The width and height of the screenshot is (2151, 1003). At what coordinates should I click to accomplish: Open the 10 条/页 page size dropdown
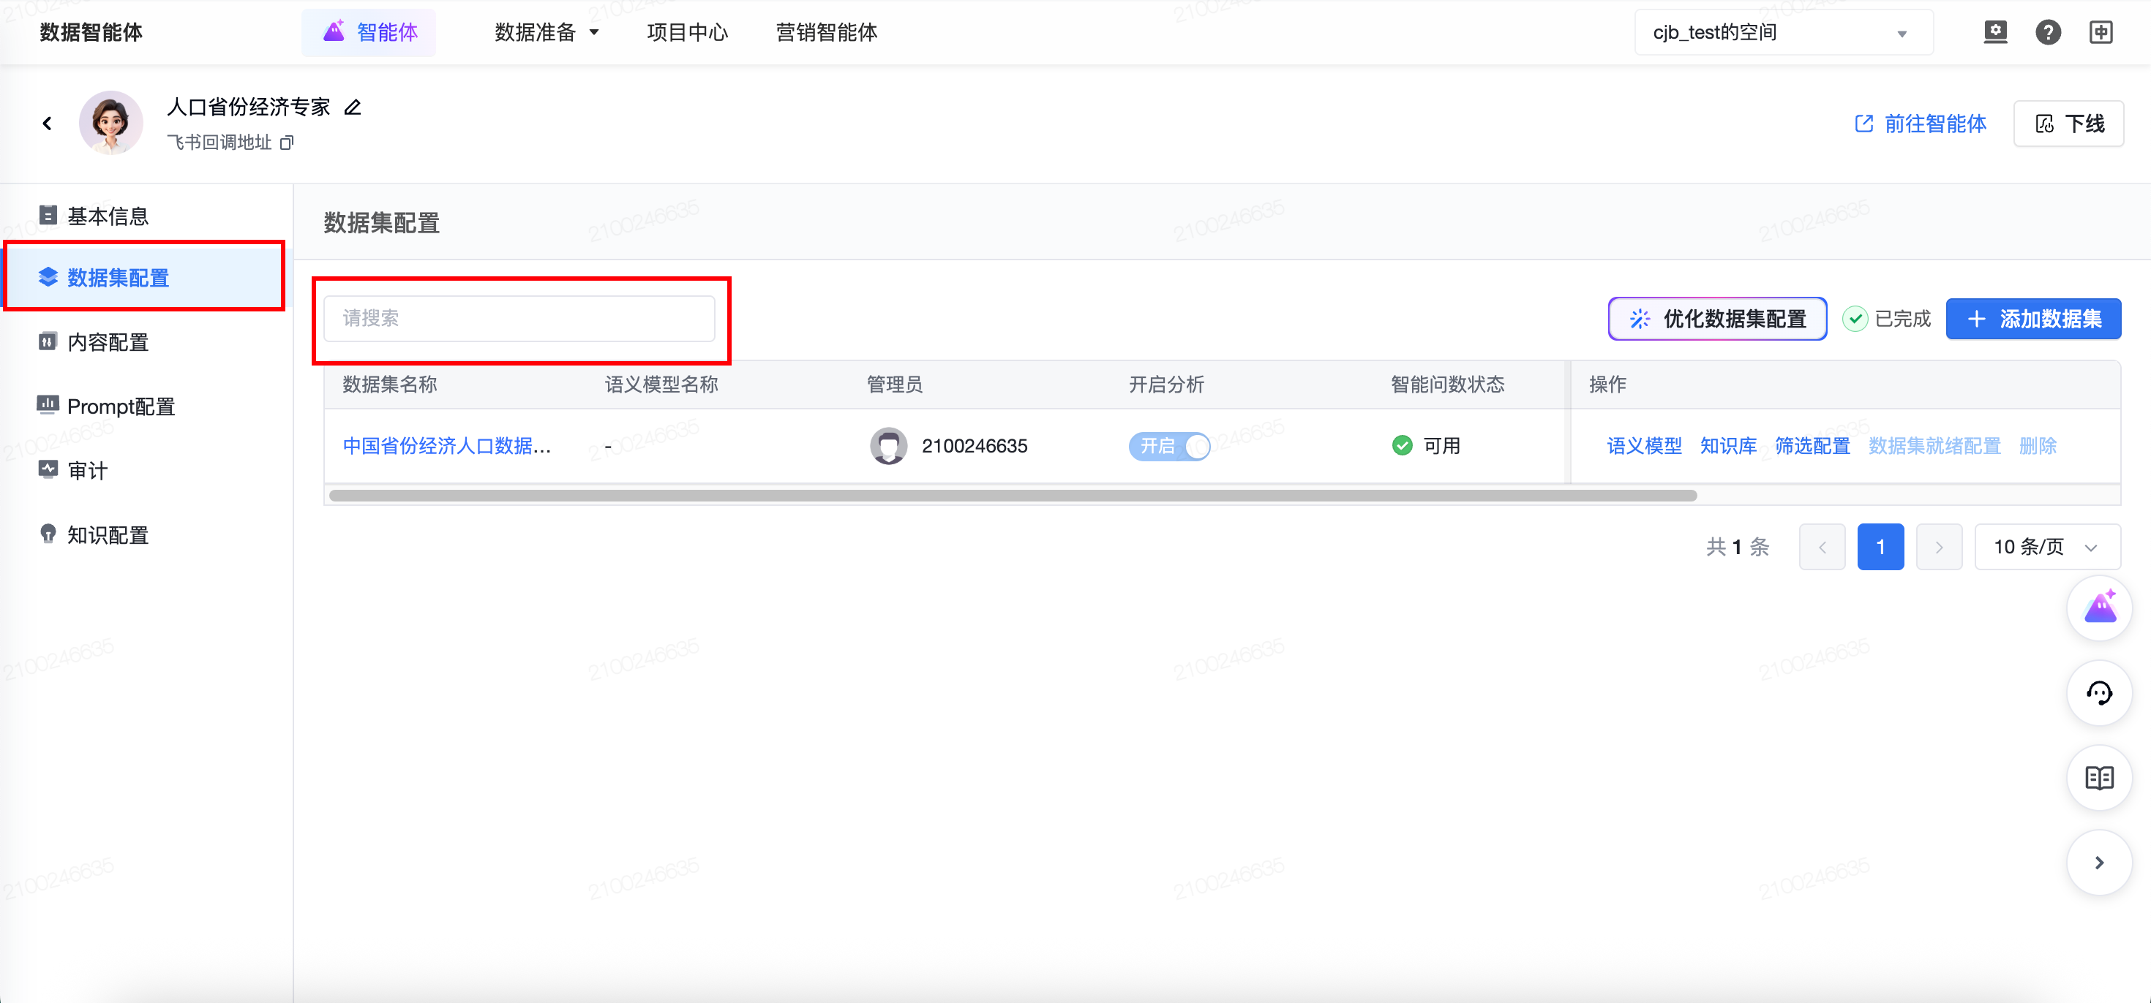pyautogui.click(x=2046, y=548)
